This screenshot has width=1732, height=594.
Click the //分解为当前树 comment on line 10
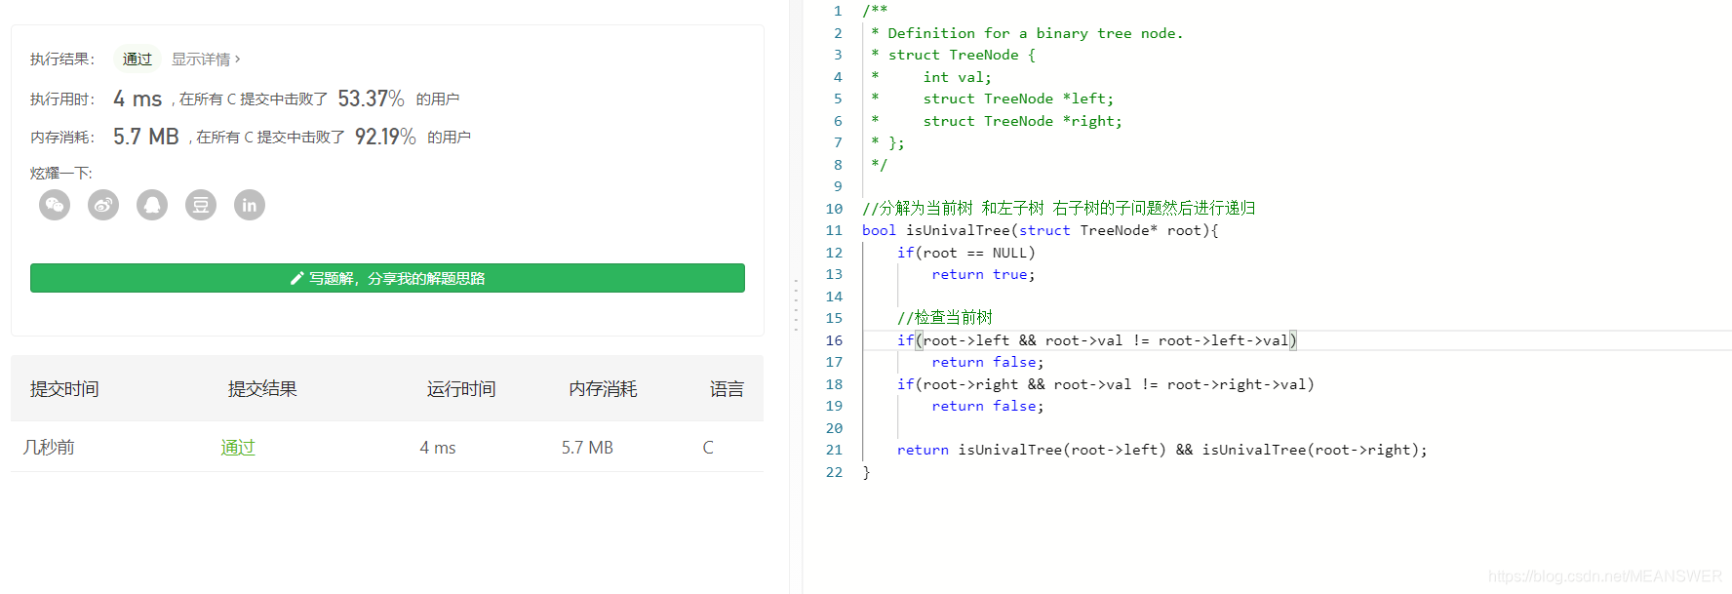tap(1059, 208)
